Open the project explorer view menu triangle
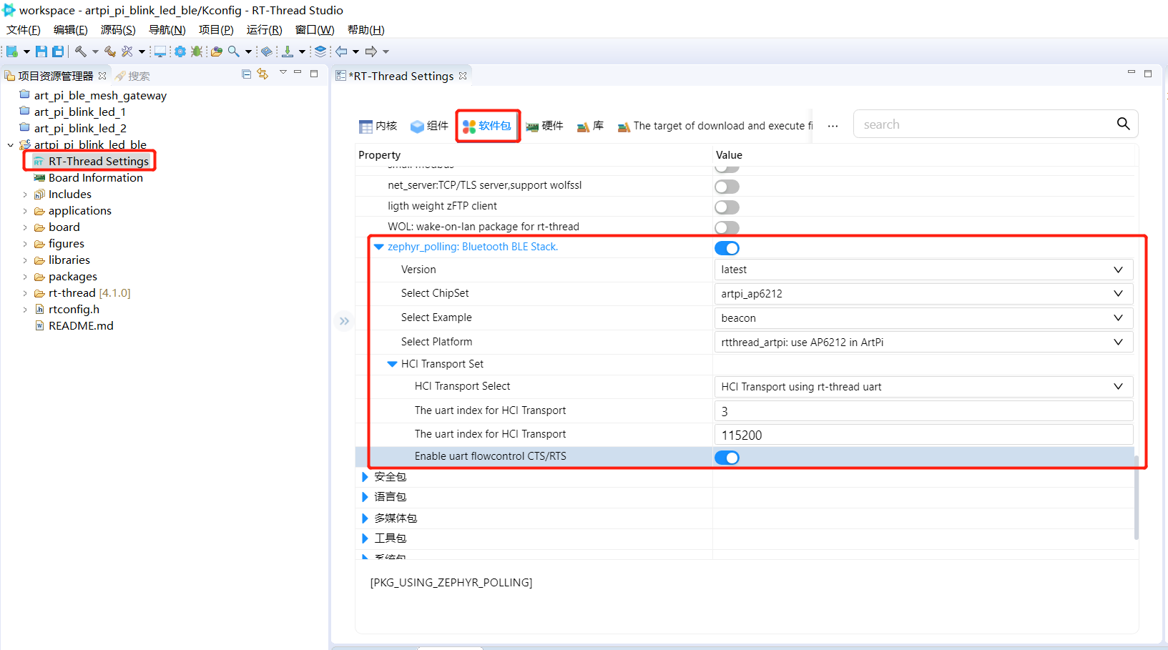The height and width of the screenshot is (650, 1168). (283, 73)
